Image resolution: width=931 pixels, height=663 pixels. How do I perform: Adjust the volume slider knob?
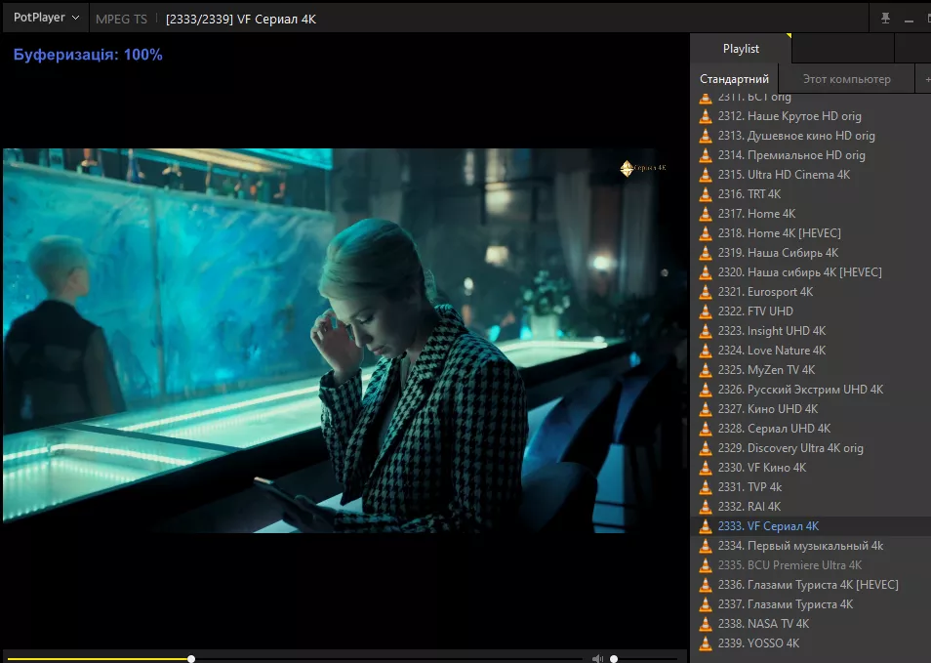pyautogui.click(x=614, y=659)
